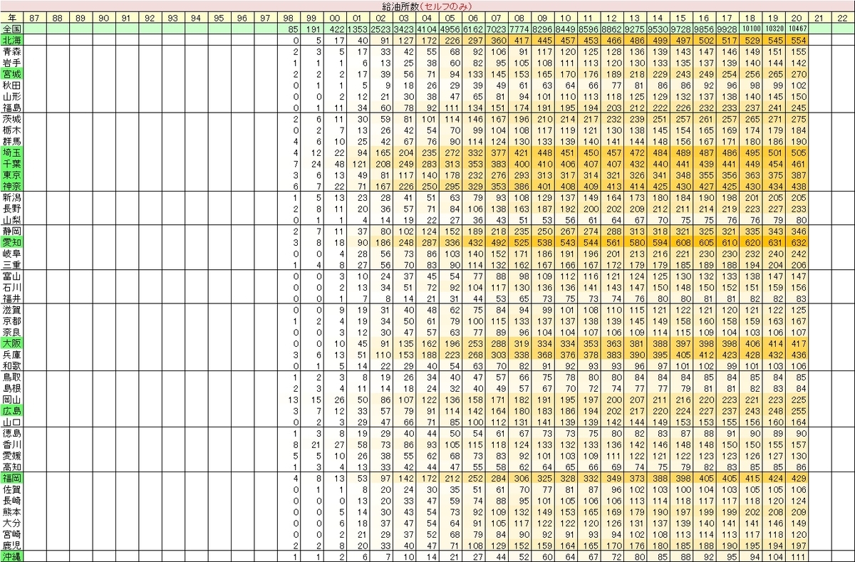Click 北海 value 554 in year 20
The image size is (855, 562).
click(x=797, y=41)
